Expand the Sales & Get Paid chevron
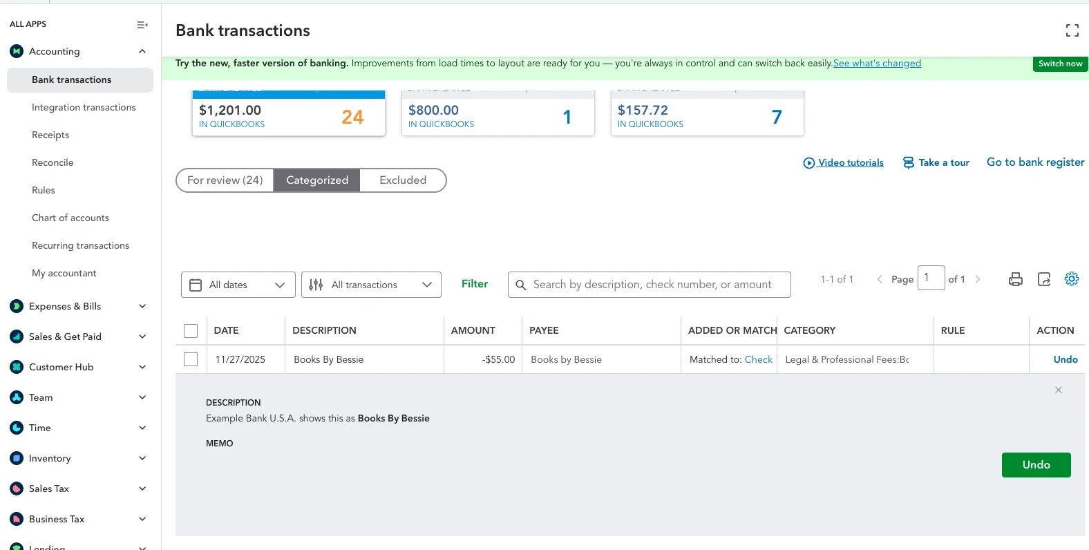 click(x=142, y=336)
